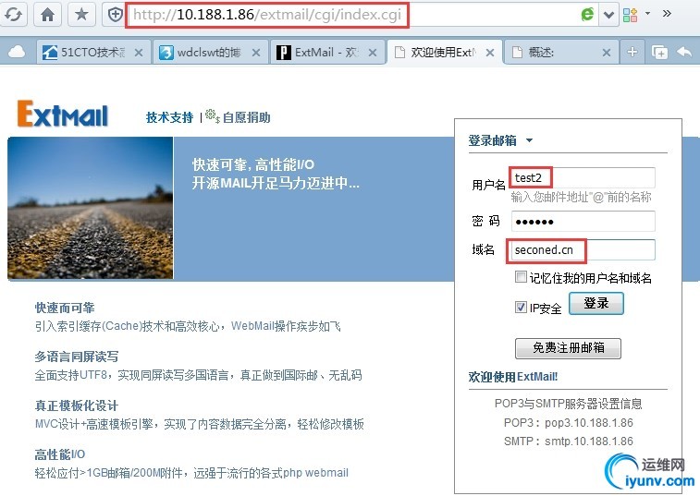The image size is (700, 496).
Task: Click the tab list windows icon
Action: (659, 53)
